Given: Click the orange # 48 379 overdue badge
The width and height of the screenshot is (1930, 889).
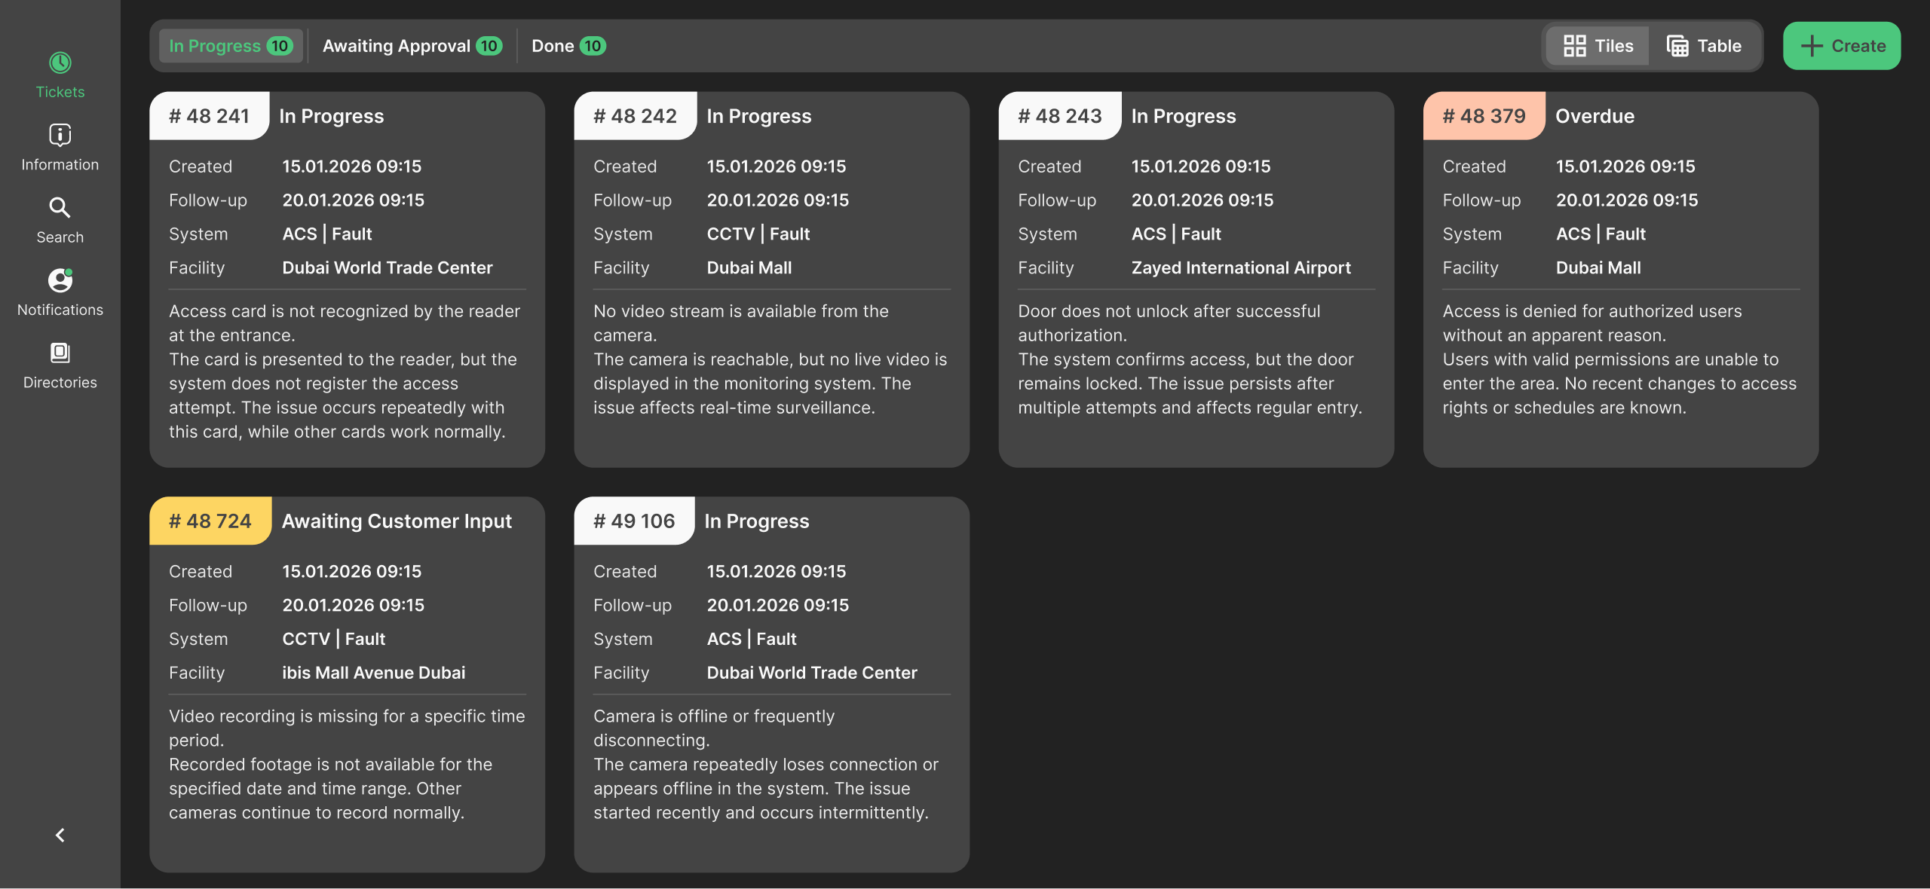Looking at the screenshot, I should tap(1484, 116).
